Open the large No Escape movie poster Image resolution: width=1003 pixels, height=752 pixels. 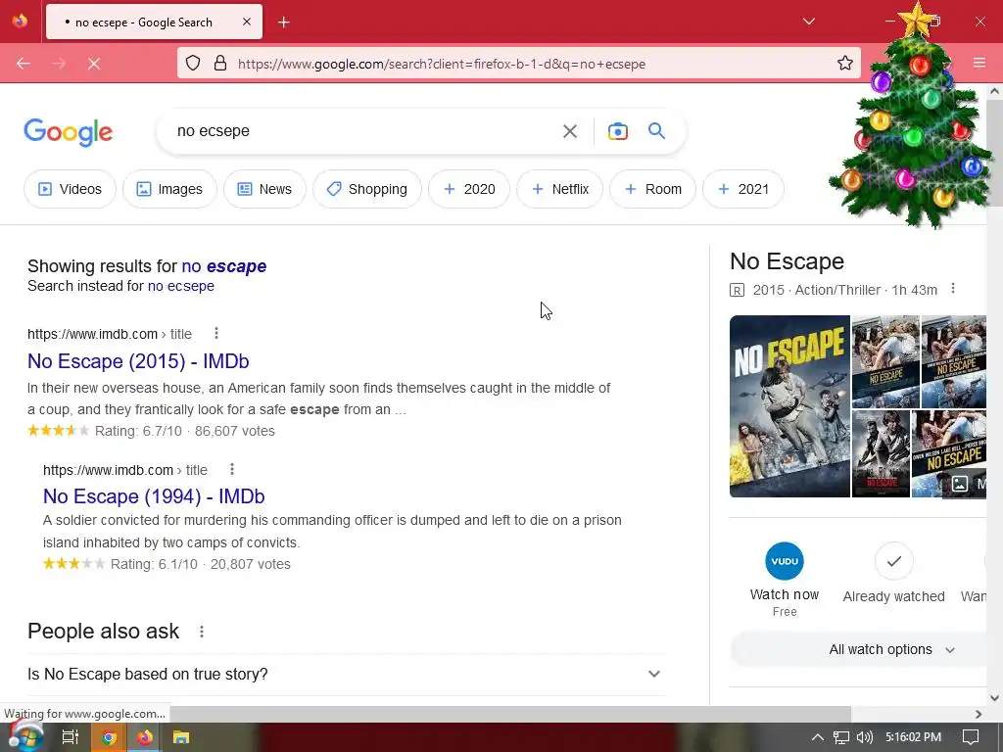pos(790,406)
